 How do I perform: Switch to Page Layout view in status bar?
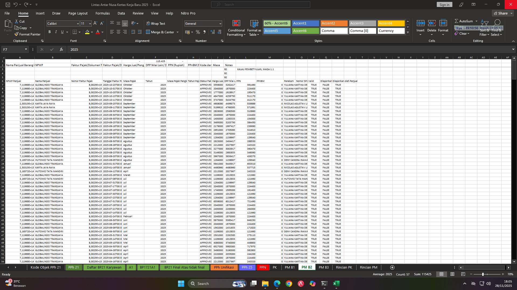click(x=453, y=274)
